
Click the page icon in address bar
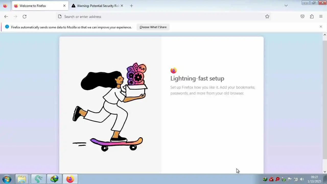pyautogui.click(x=60, y=17)
